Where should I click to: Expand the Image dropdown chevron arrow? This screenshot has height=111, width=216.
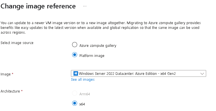[x=202, y=74]
